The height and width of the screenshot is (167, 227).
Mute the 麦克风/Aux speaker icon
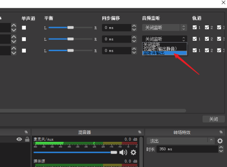123,153
